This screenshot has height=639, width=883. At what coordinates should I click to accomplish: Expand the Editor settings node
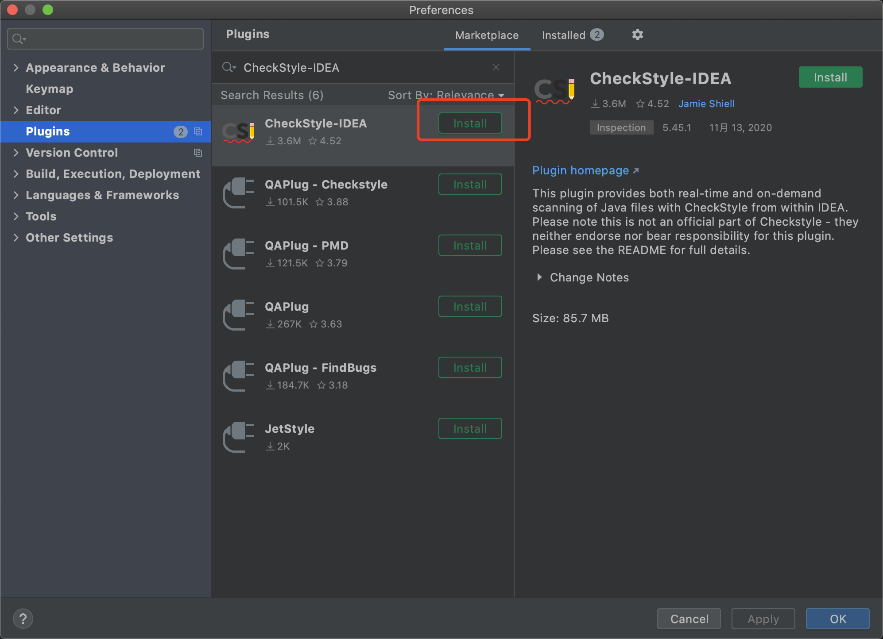tap(16, 110)
